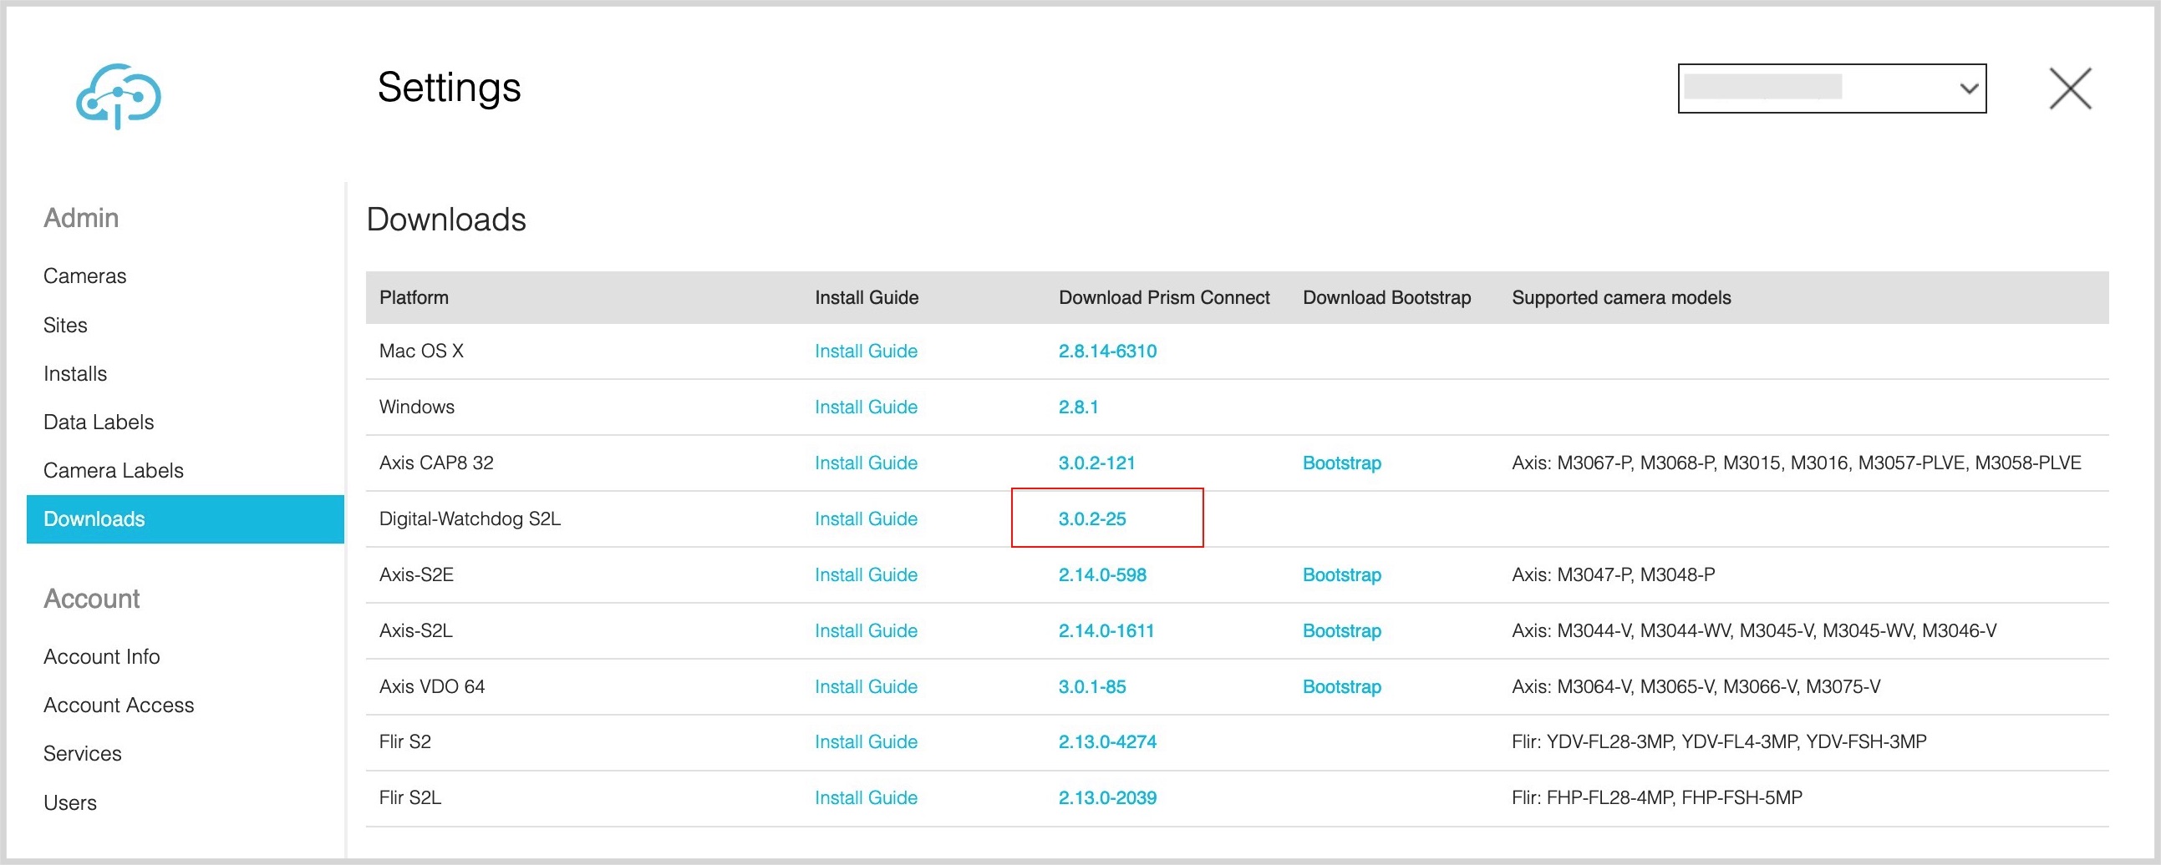Click the cloud logo icon
2161x865 pixels.
[119, 95]
